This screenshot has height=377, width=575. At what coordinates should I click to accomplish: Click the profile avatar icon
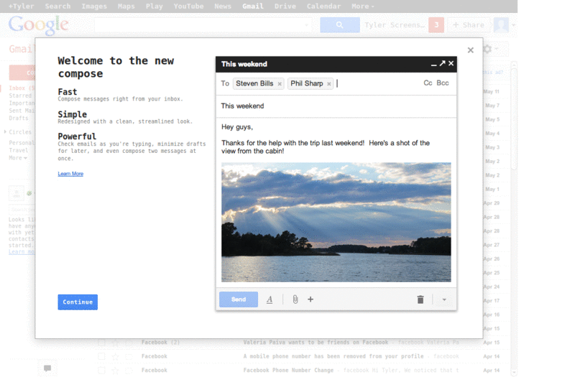[x=501, y=25]
